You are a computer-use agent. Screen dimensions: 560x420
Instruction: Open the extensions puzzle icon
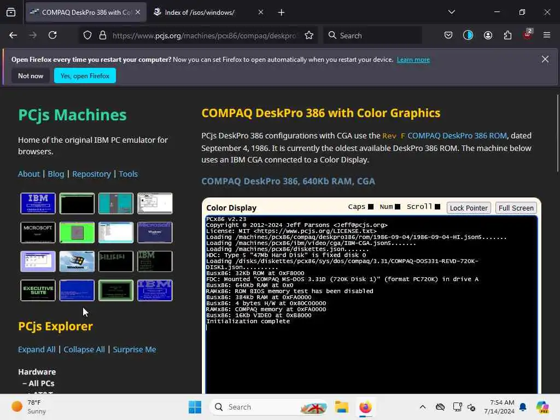coord(507,36)
